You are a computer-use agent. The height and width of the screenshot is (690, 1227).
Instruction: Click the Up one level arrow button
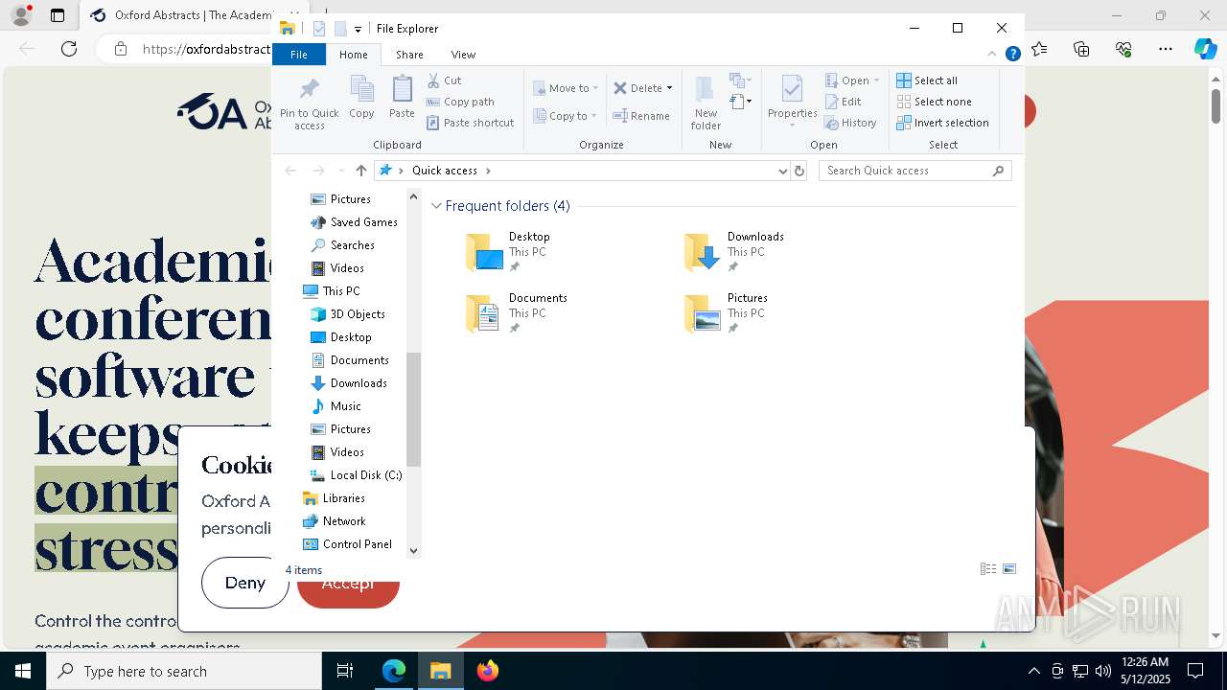point(360,171)
